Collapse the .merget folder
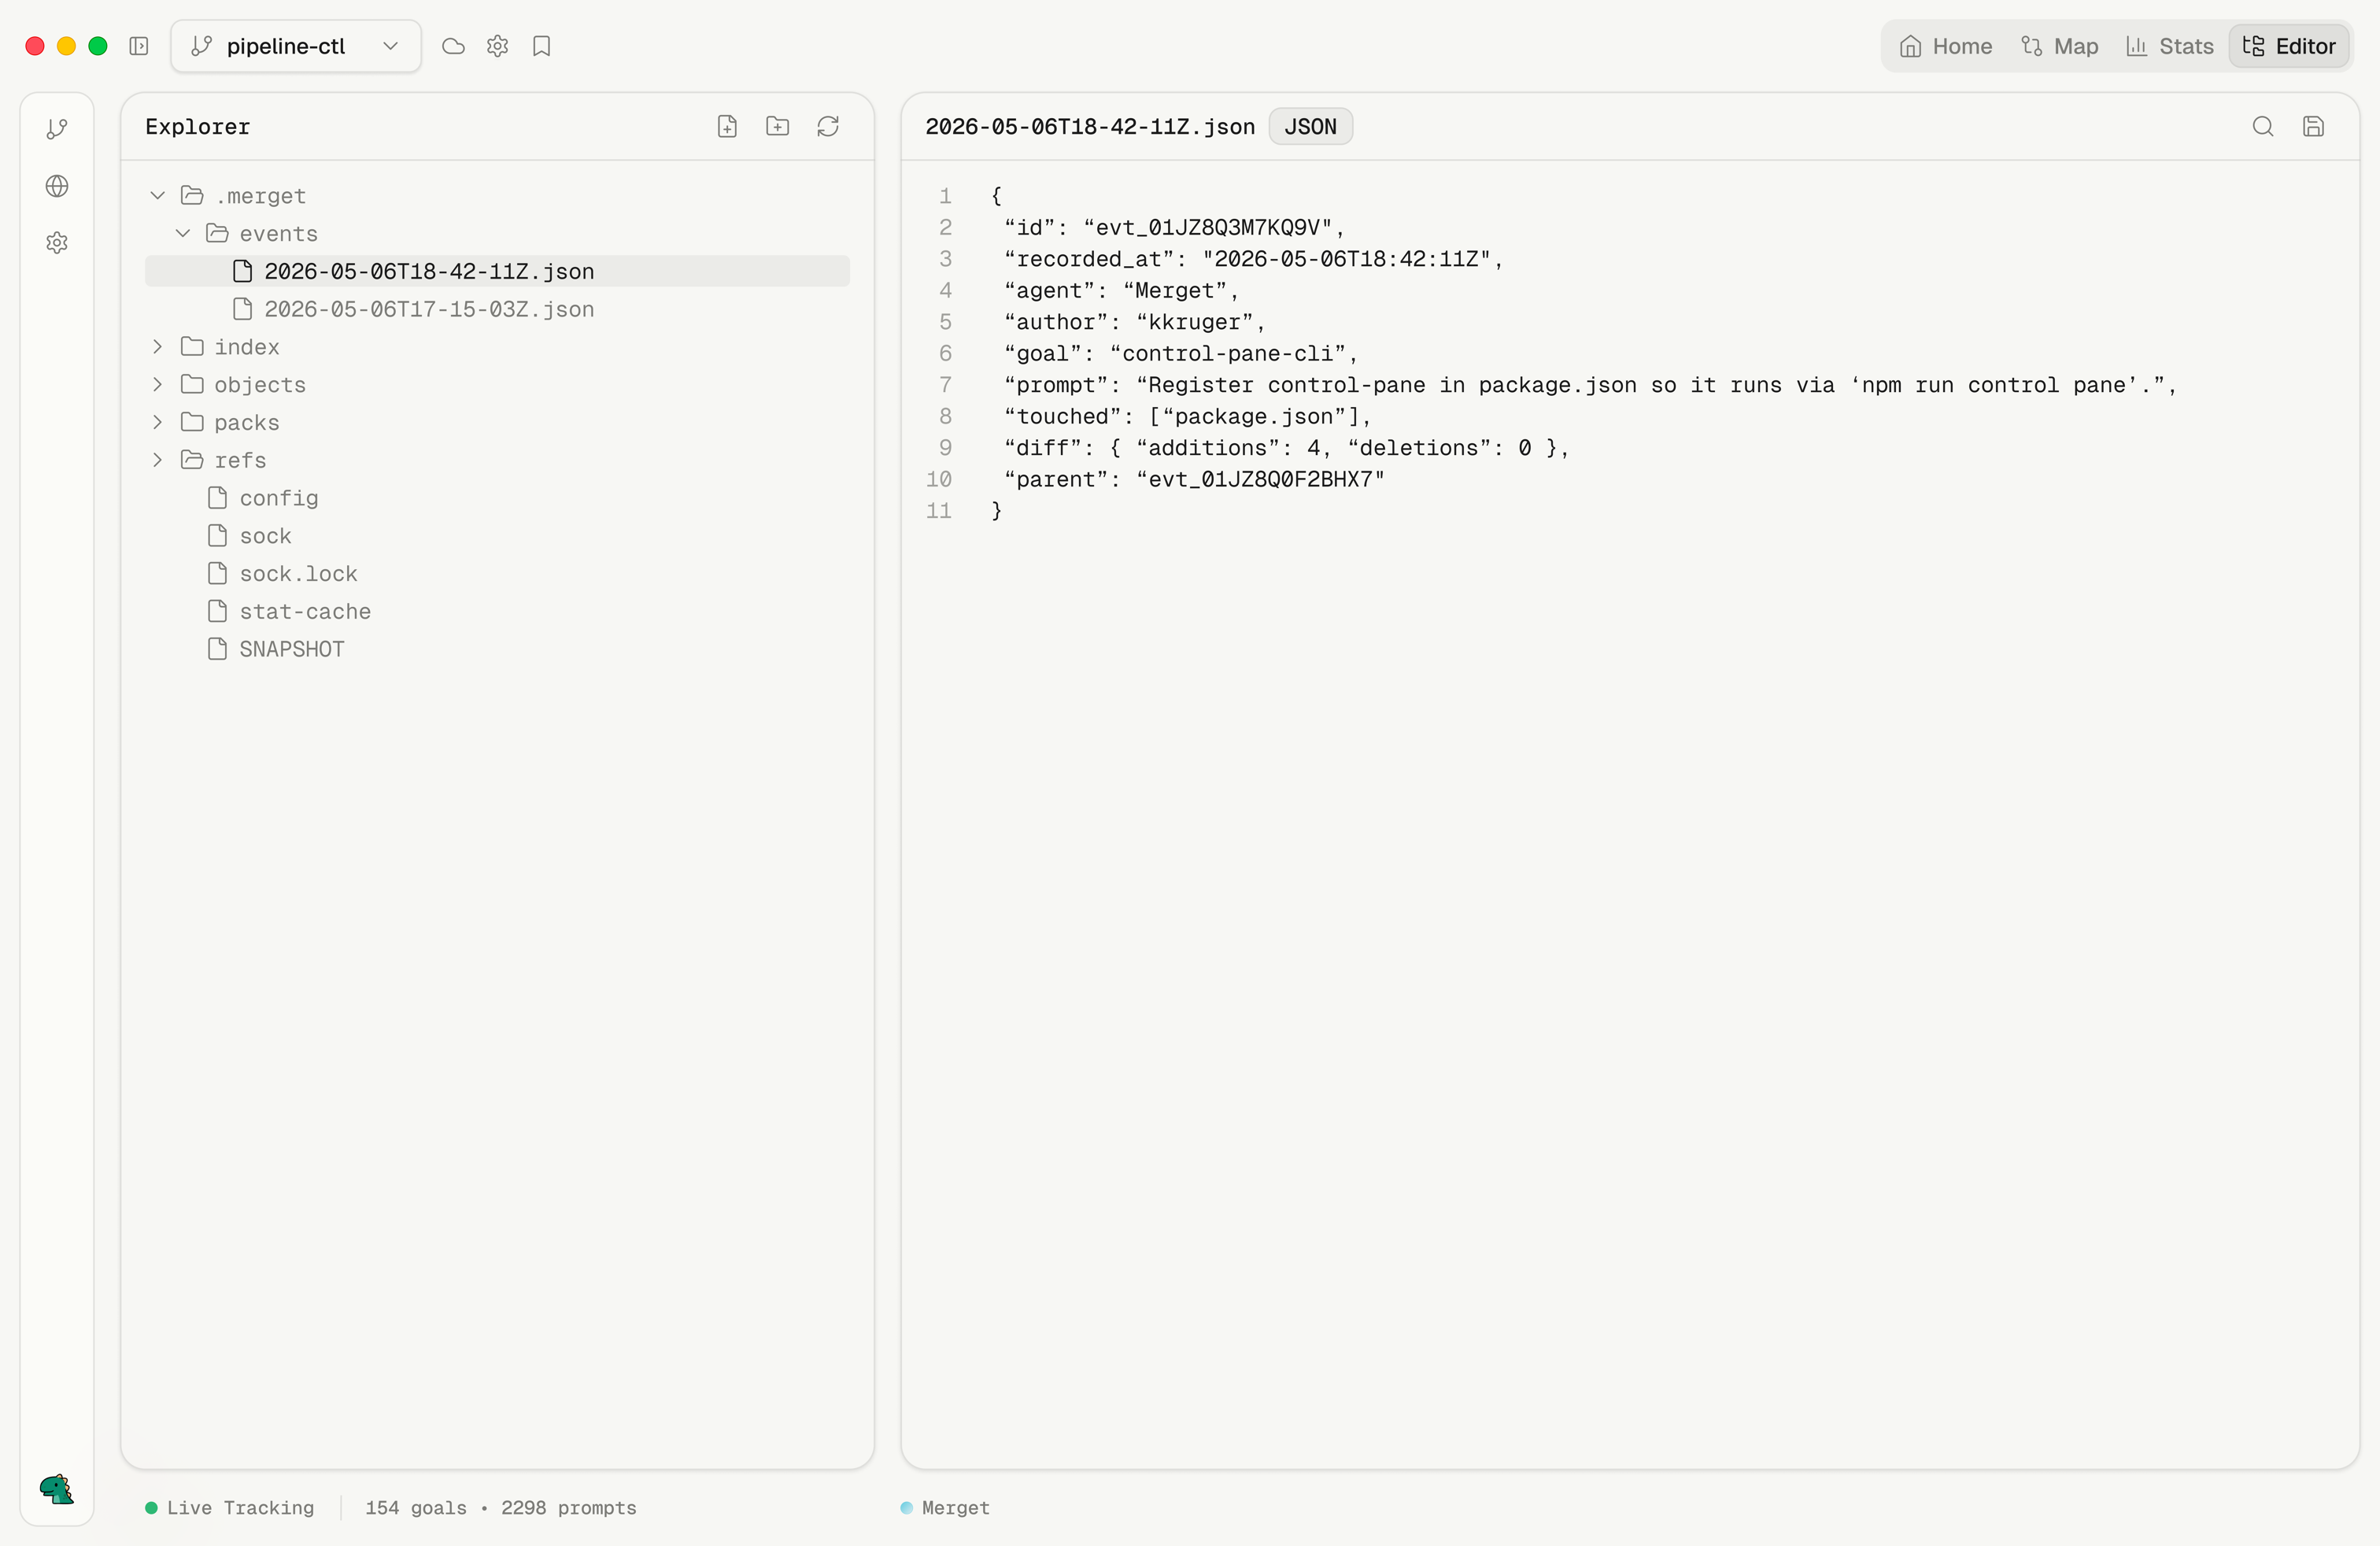 click(157, 195)
